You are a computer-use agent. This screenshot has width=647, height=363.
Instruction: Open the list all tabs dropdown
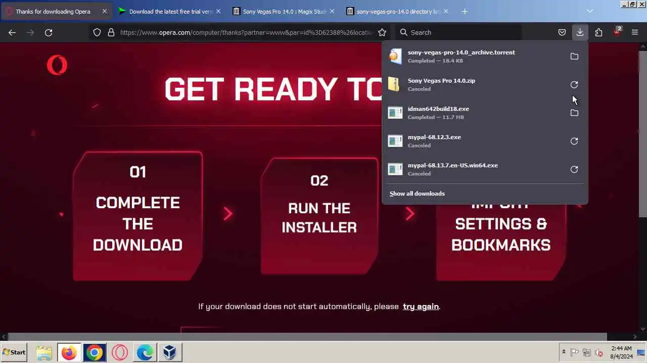coord(590,11)
